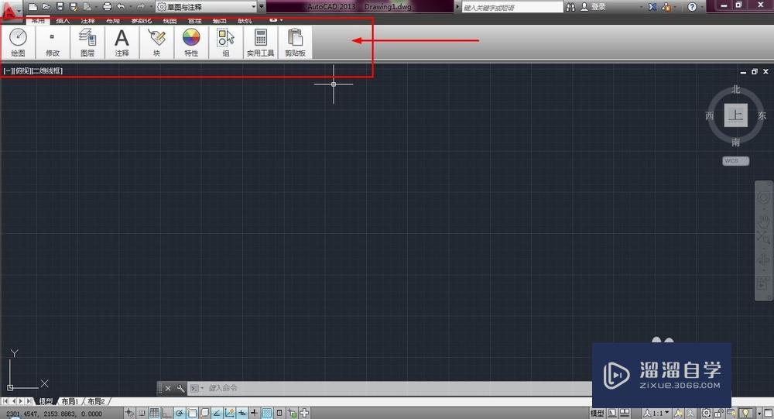Expand the 剪贴板 clipboard panel
The image size is (774, 419).
click(295, 43)
